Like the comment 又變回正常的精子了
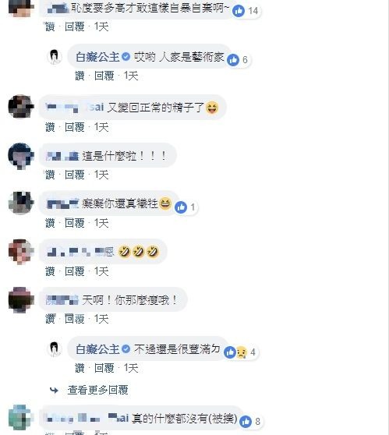Image resolution: width=389 pixels, height=435 pixels. tap(50, 127)
